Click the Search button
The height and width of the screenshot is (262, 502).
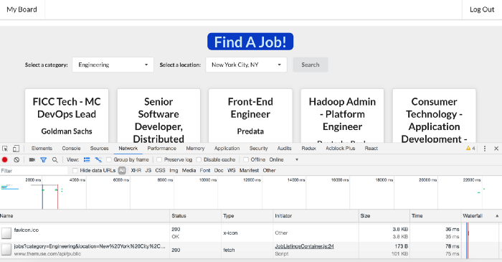point(311,65)
